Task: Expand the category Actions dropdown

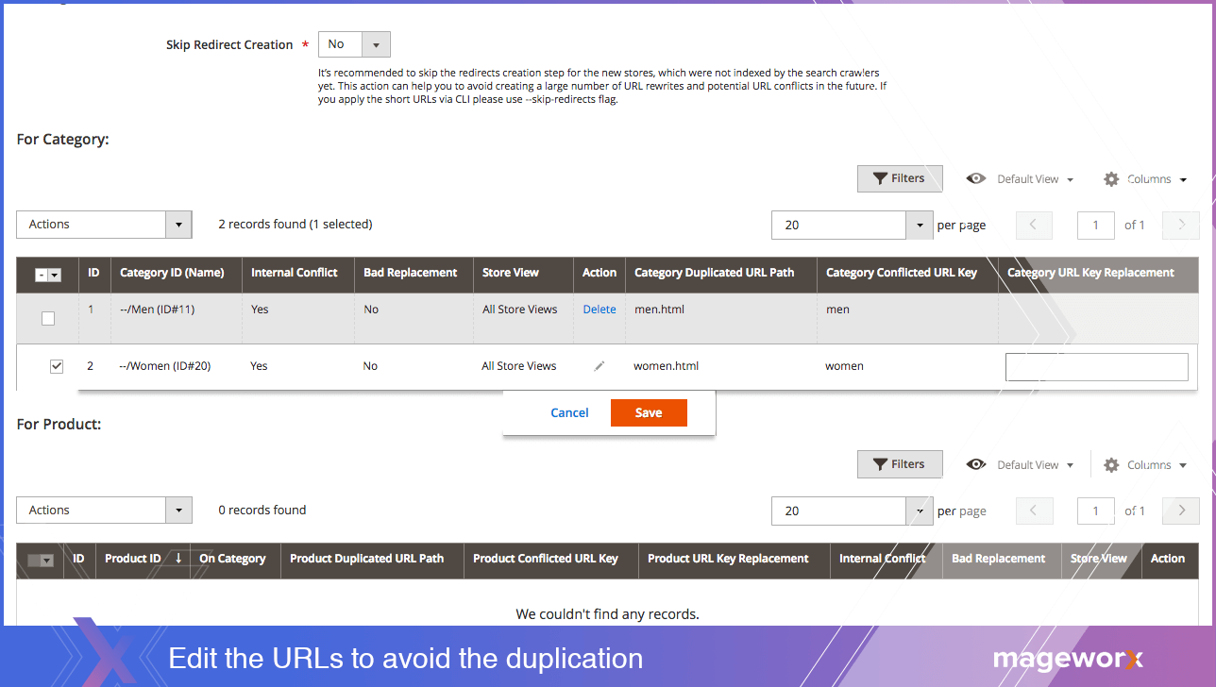Action: pos(104,225)
